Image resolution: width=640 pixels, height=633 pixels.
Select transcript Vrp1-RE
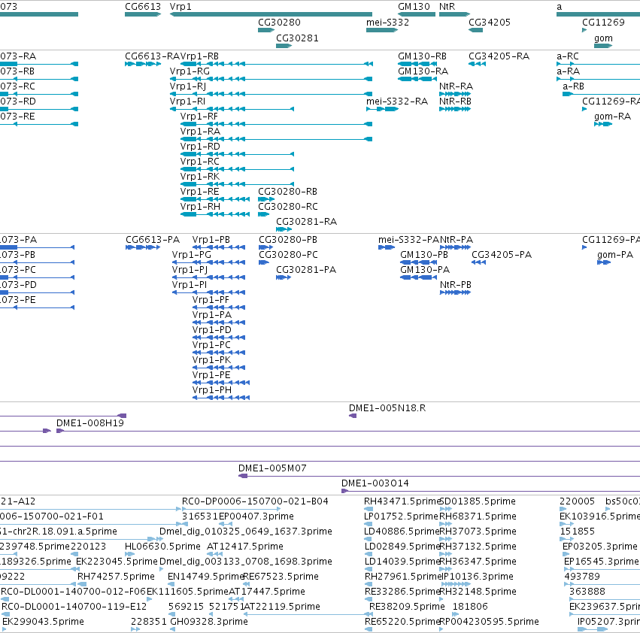[215, 199]
